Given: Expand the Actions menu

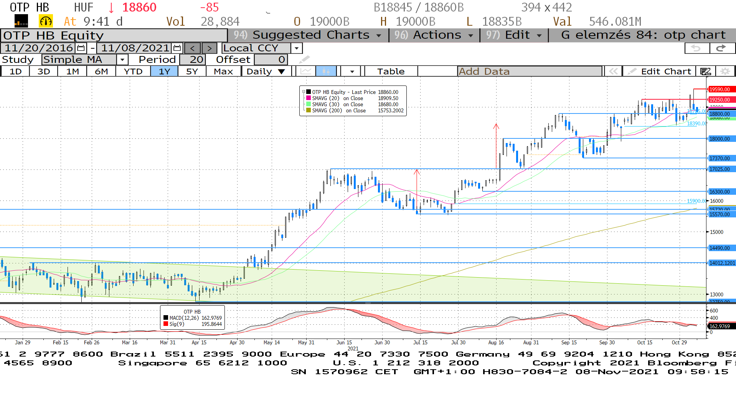Looking at the screenshot, I should (434, 35).
